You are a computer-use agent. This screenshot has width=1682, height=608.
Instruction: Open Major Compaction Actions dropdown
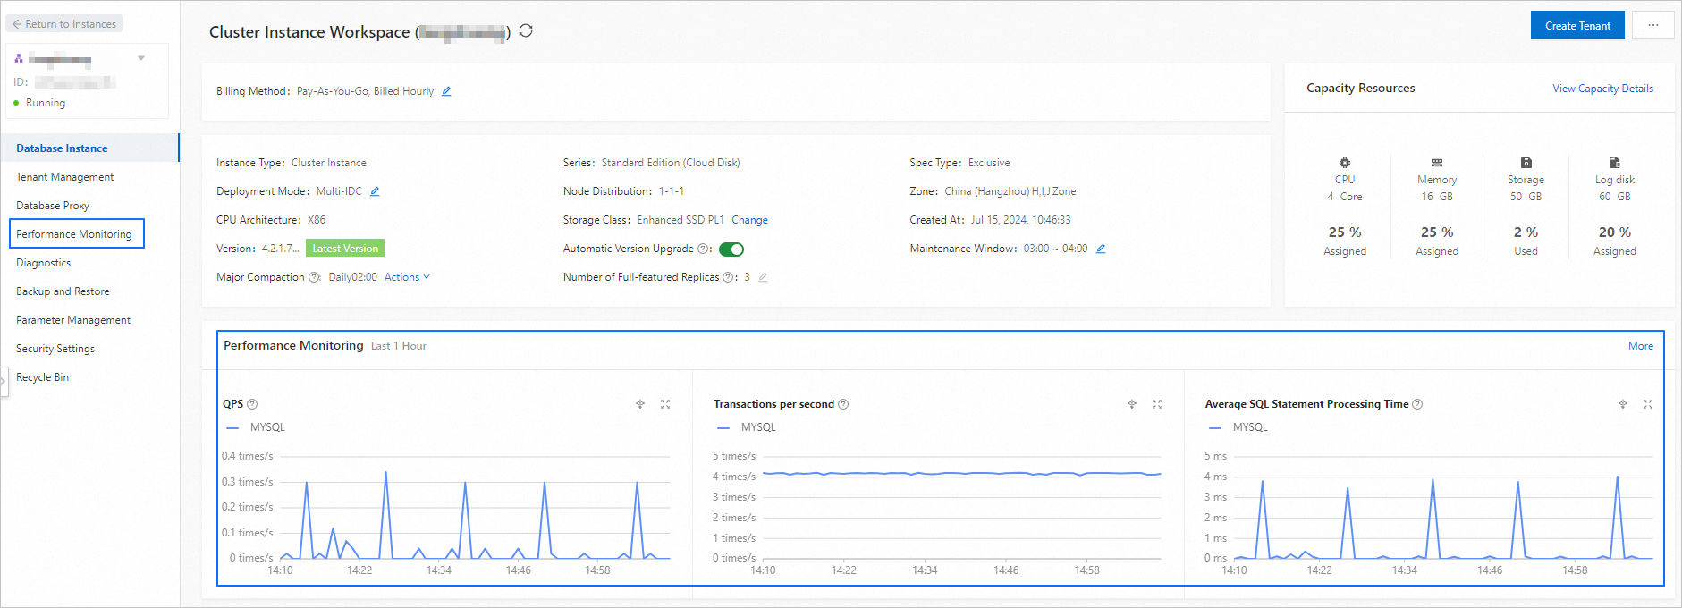pyautogui.click(x=407, y=277)
